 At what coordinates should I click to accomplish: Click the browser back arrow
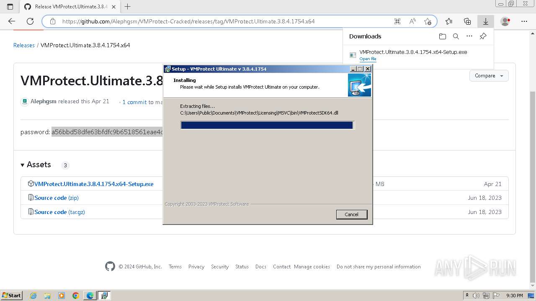[x=12, y=21]
